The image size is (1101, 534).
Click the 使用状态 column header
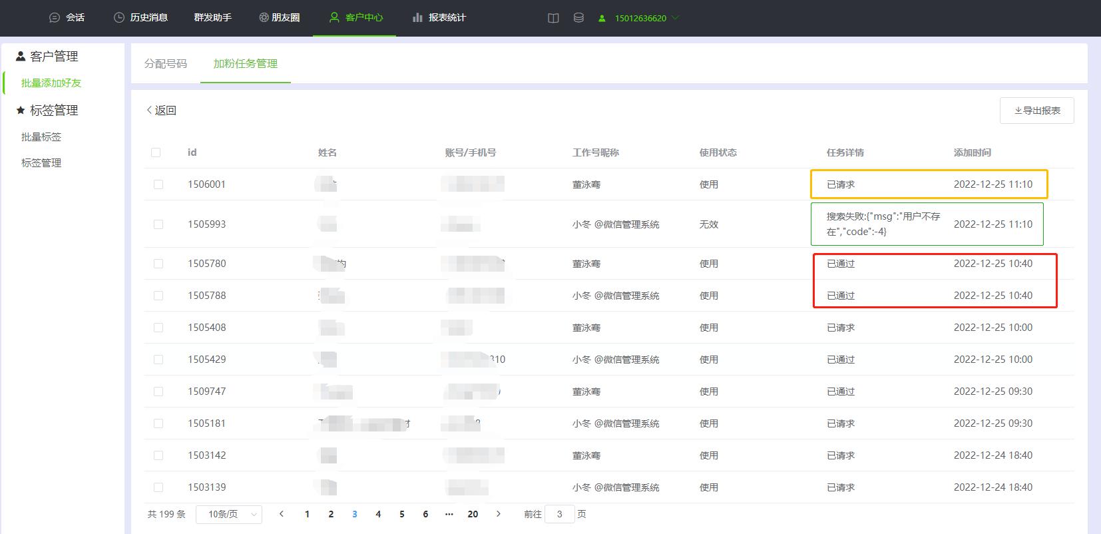click(x=718, y=152)
